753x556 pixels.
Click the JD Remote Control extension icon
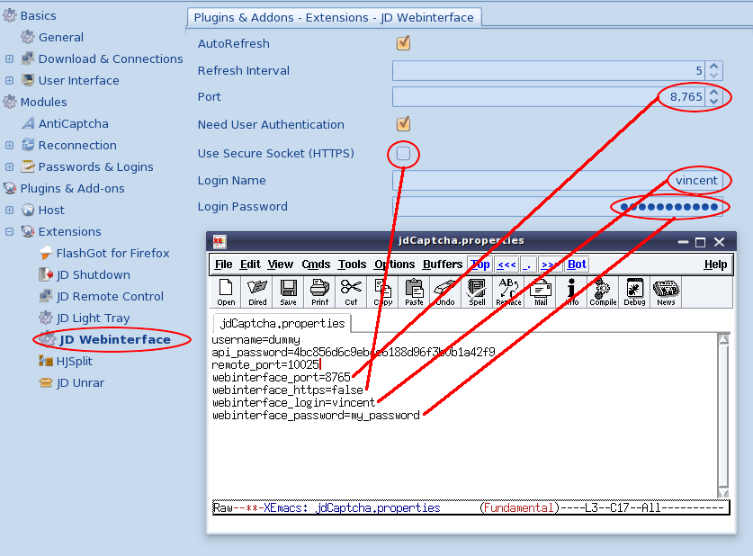pyautogui.click(x=46, y=296)
